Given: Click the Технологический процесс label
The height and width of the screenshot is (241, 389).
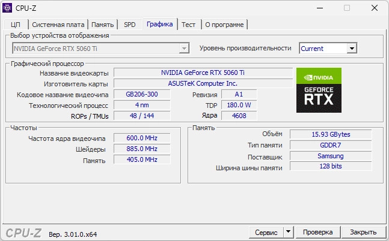Looking at the screenshot, I should (69, 106).
